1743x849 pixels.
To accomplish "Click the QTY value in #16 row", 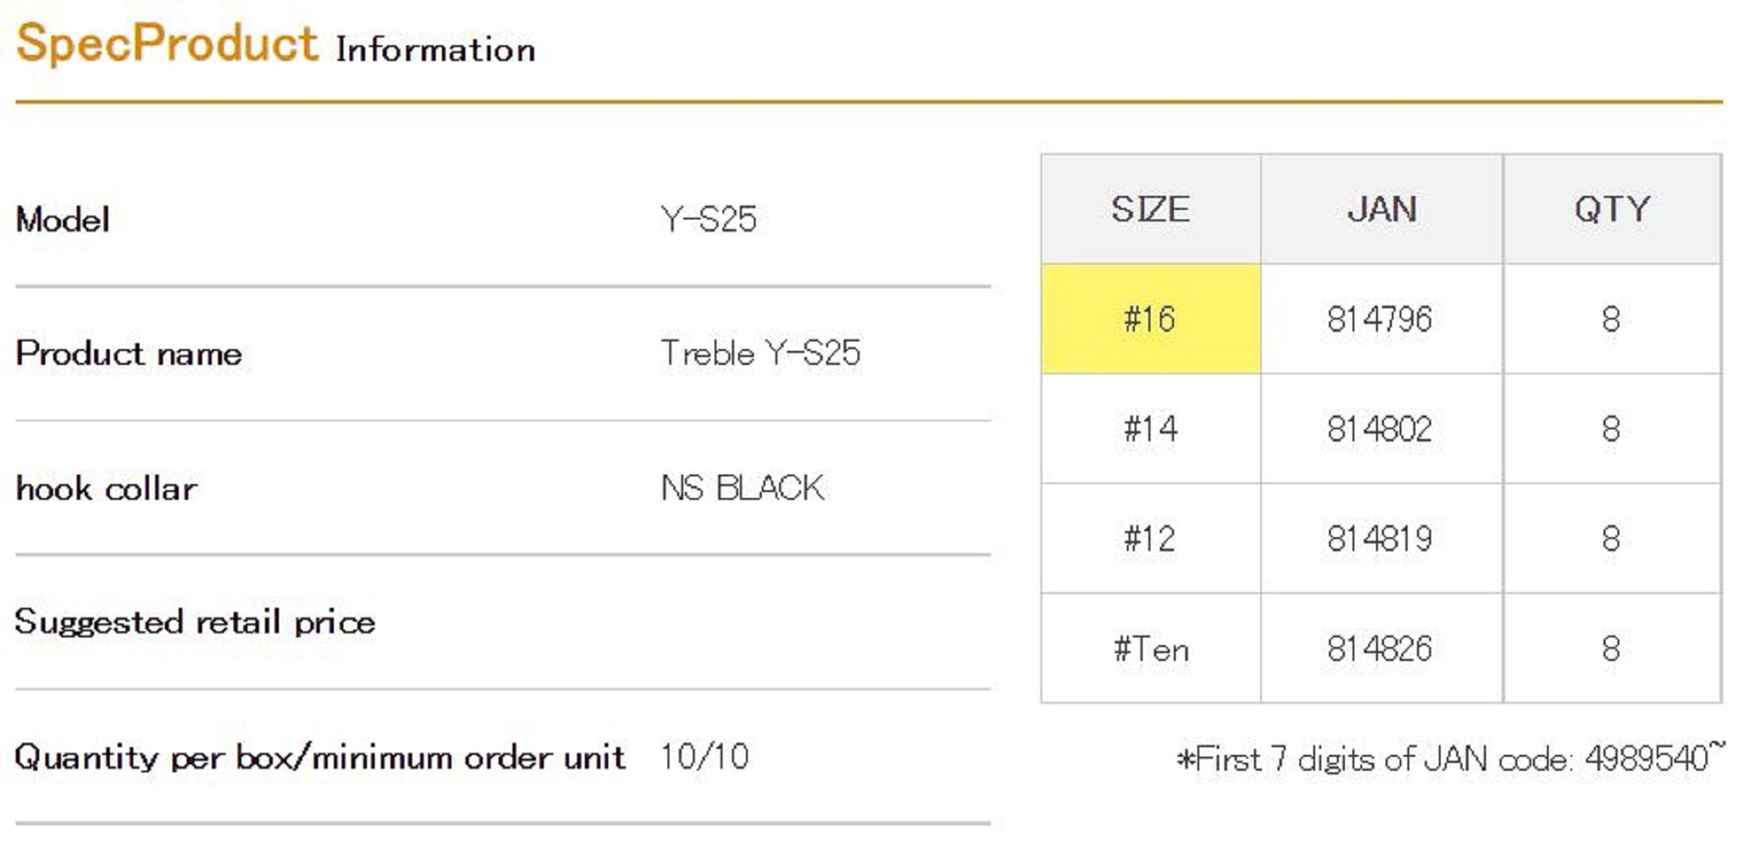I will 1611,320.
